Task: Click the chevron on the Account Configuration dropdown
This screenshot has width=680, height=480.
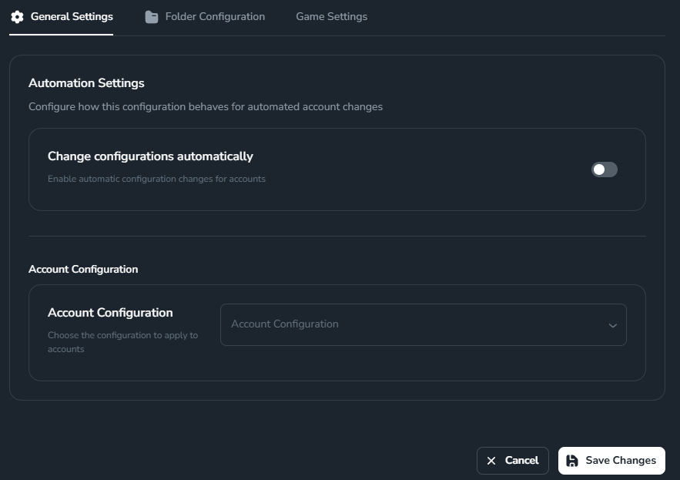Action: 614,324
